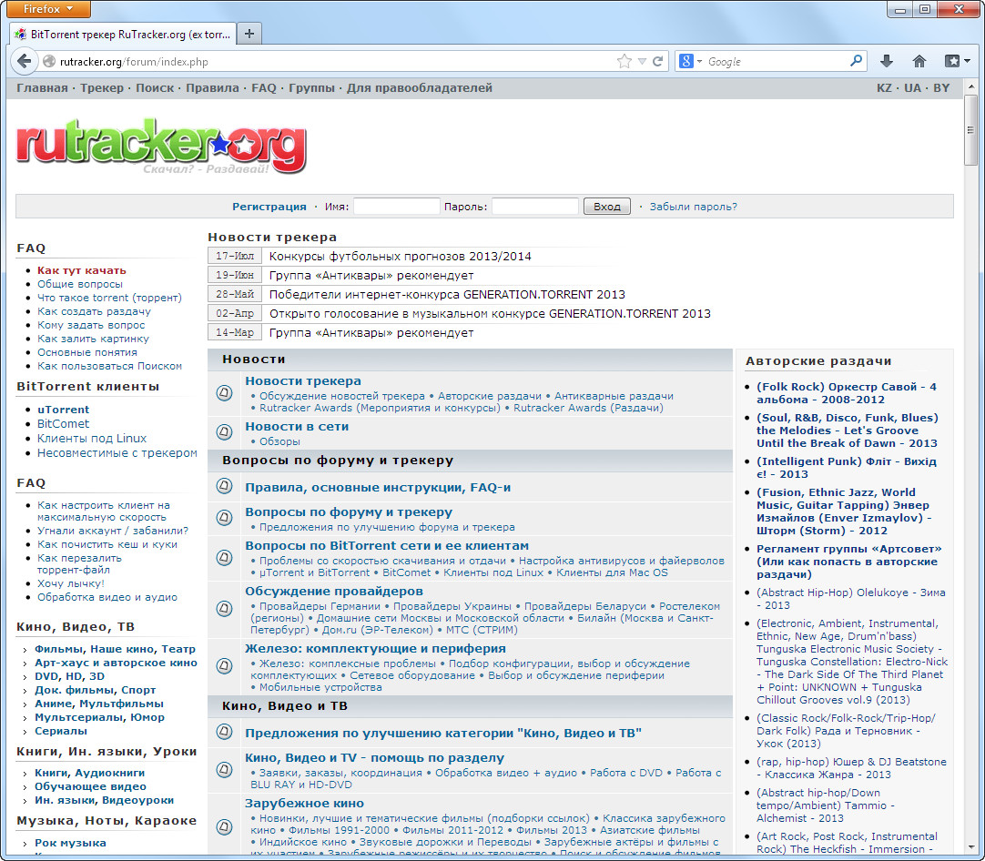Click Забыли пароль? link

pos(694,207)
